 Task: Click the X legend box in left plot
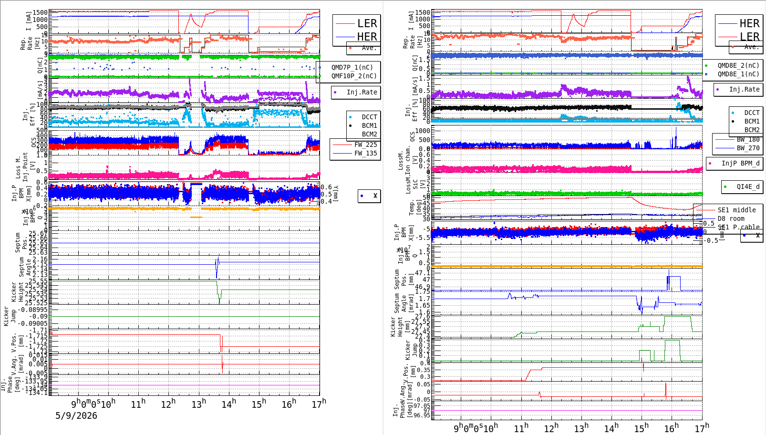(370, 196)
